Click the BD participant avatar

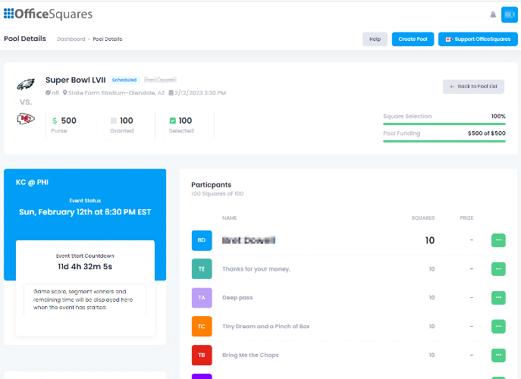pos(202,240)
